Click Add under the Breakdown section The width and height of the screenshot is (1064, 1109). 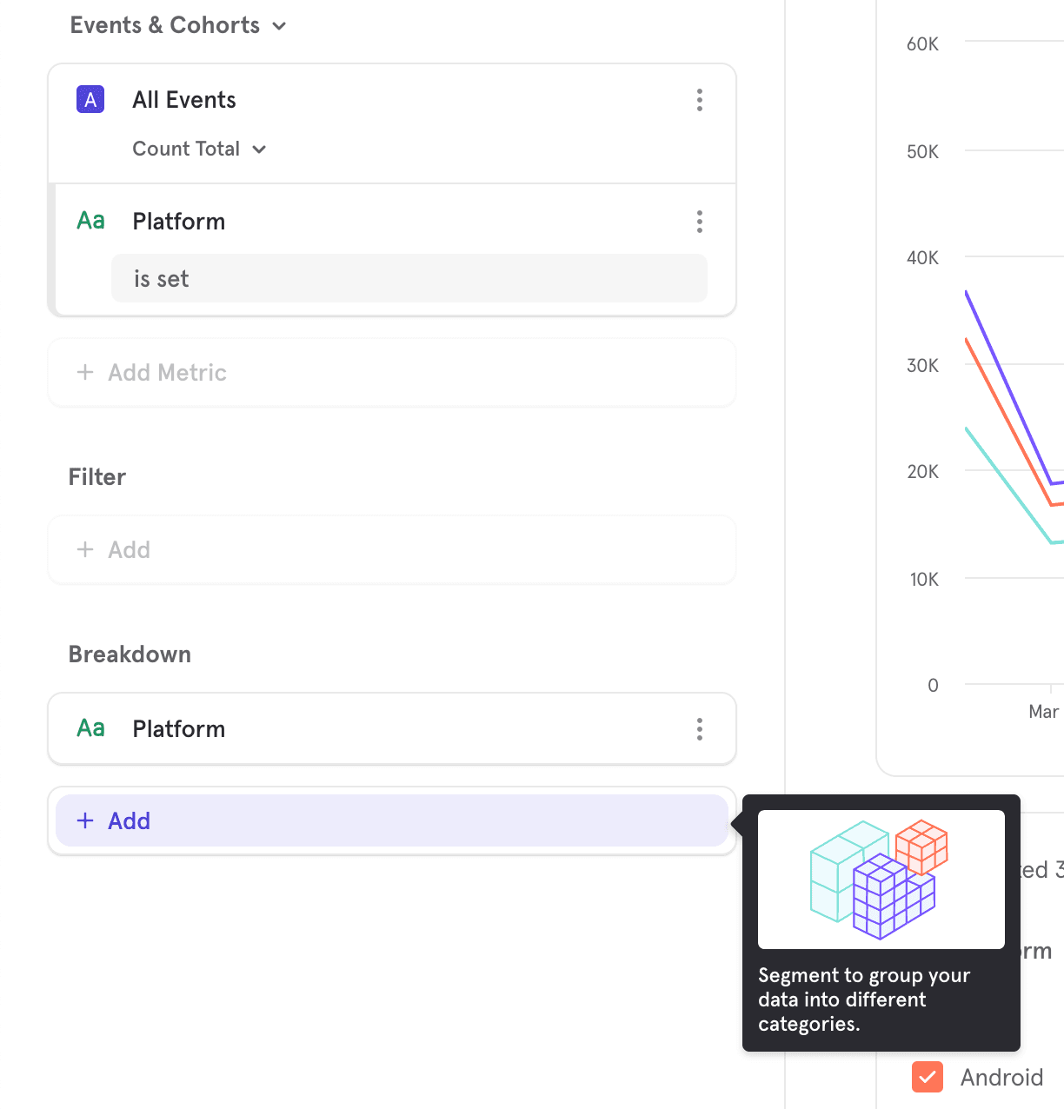click(x=392, y=820)
